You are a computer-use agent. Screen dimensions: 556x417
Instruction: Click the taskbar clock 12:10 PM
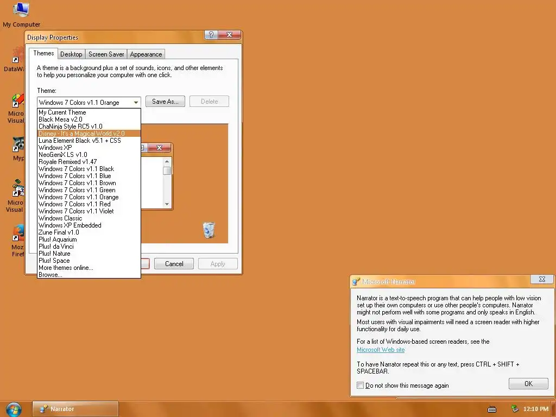(x=536, y=409)
